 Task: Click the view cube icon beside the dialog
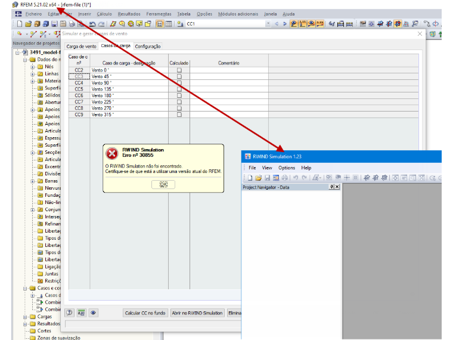tap(432, 34)
